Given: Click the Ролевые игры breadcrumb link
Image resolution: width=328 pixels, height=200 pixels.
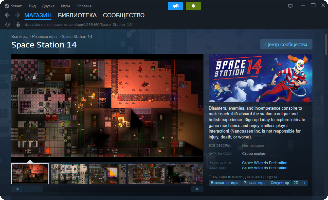Looking at the screenshot, I should (45, 37).
